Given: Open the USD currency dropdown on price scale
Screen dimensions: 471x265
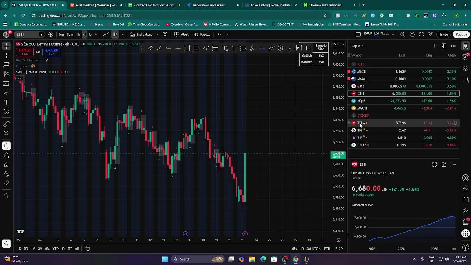Looking at the screenshot, I should click(339, 45).
